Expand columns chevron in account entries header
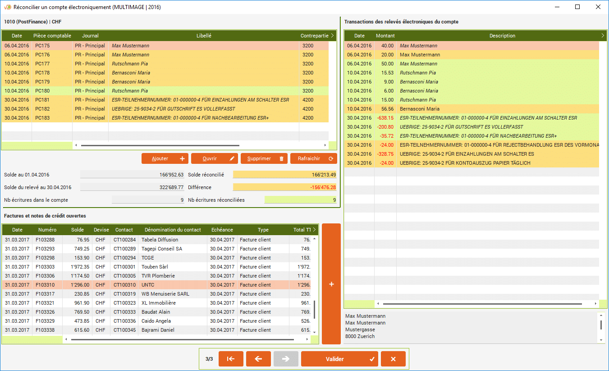The image size is (609, 371). pos(332,36)
